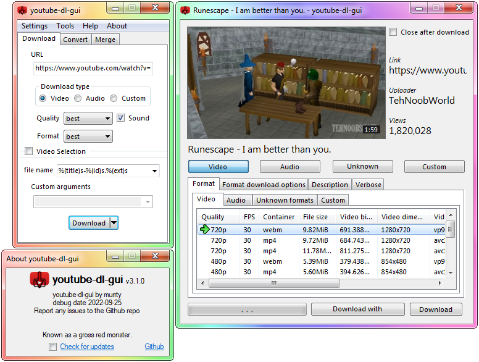
Task: Click the Download with button
Action: pos(358,309)
